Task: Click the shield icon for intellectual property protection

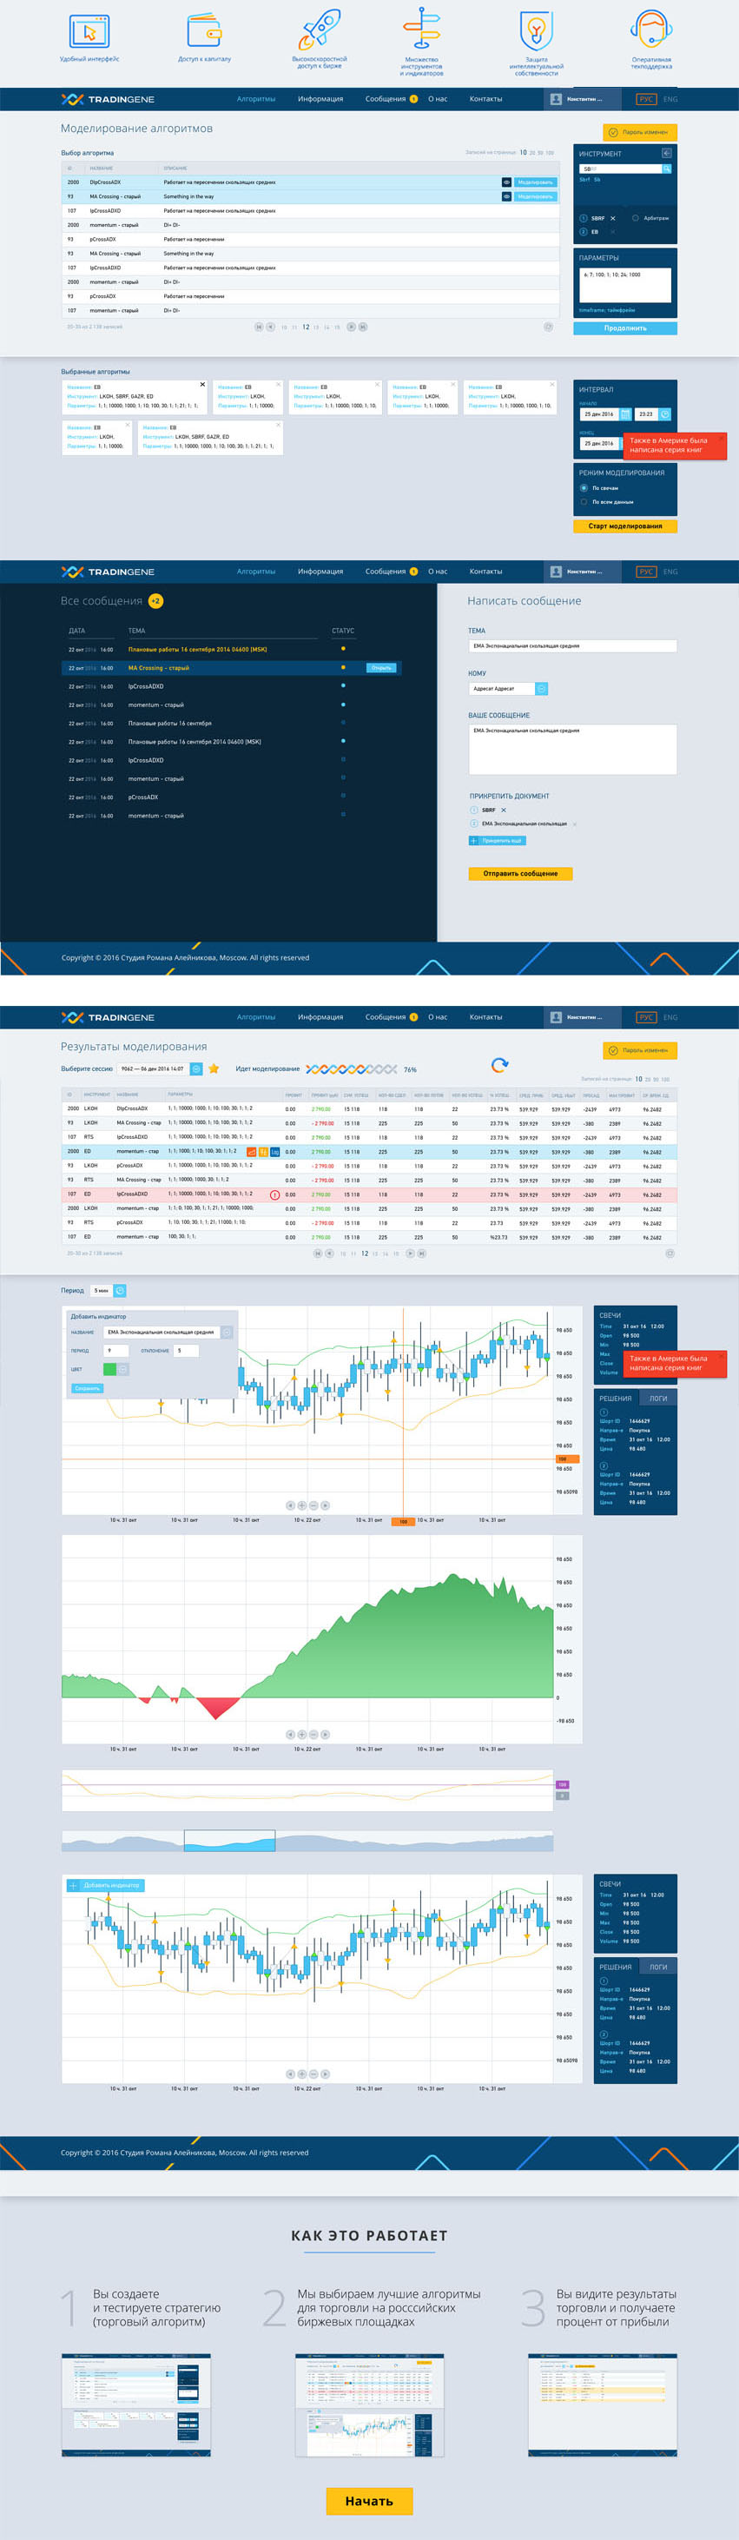Action: click(x=536, y=30)
